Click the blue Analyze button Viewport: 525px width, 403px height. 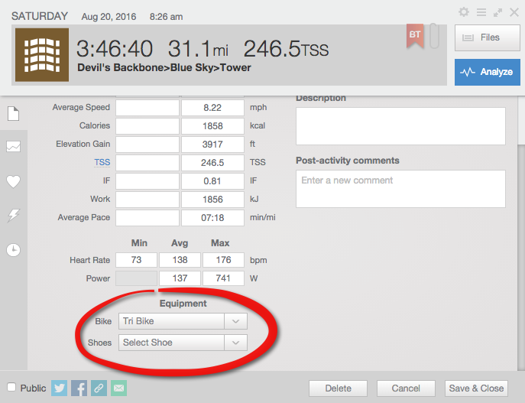pos(487,72)
